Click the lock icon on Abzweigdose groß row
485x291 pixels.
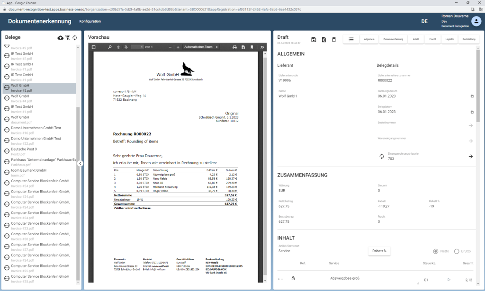293,279
